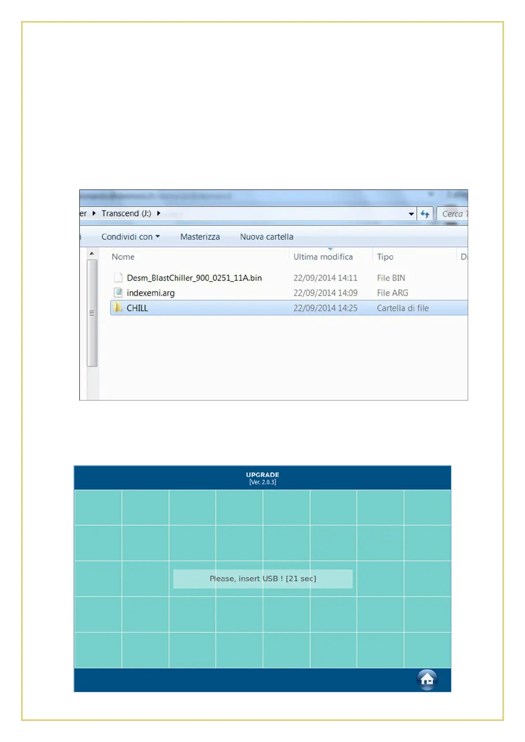This screenshot has width=525, height=742.
Task: Sort by the Nome column header
Action: pyautogui.click(x=123, y=256)
